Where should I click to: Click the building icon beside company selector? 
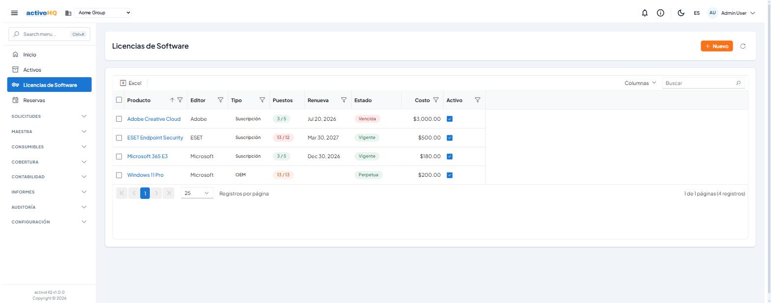click(x=68, y=13)
